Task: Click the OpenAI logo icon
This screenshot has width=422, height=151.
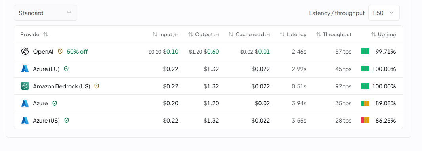Action: coord(25,51)
